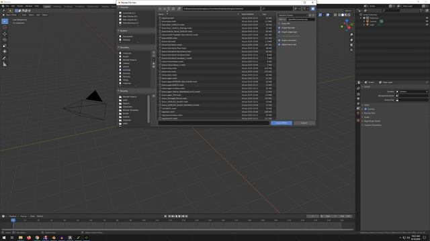Toggle the Import animation checkbox

(x=279, y=40)
